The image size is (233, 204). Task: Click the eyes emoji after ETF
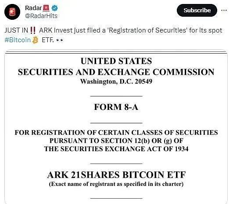(x=60, y=40)
